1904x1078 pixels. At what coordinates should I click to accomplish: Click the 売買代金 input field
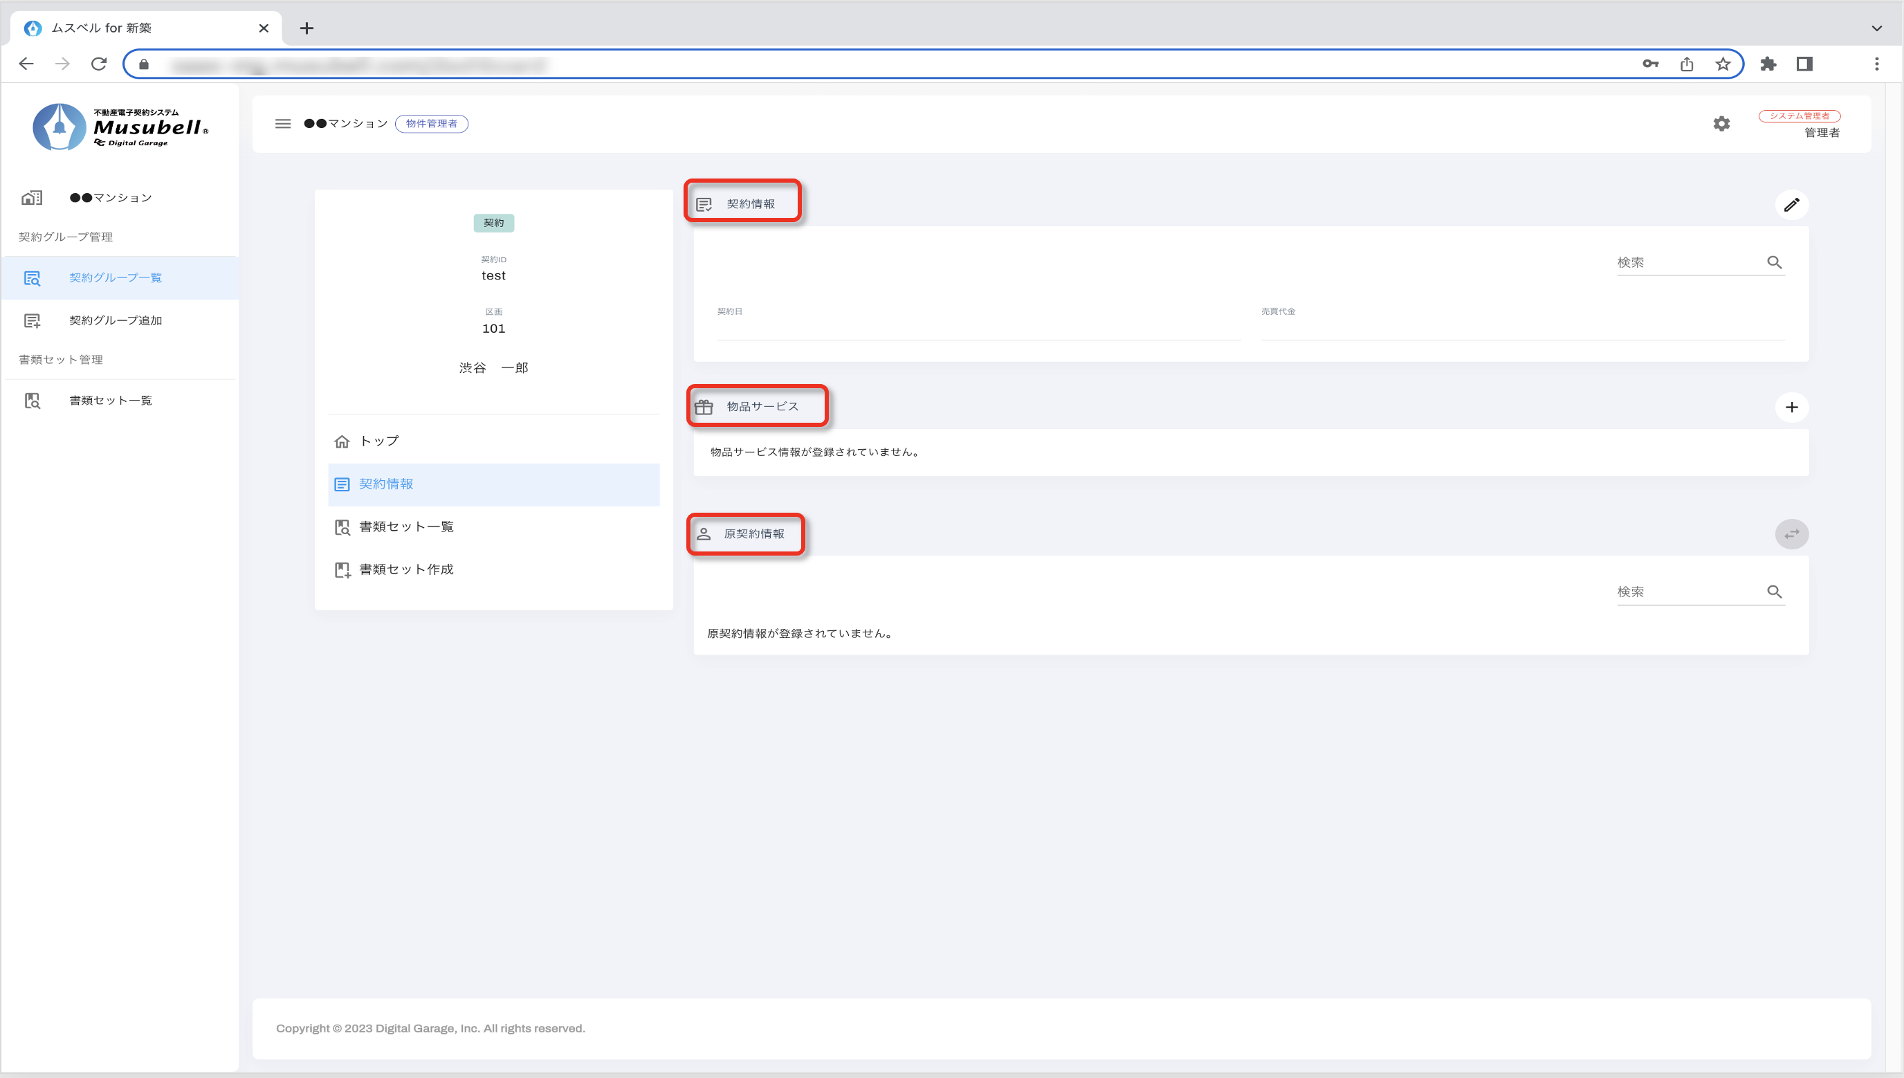tap(1522, 328)
